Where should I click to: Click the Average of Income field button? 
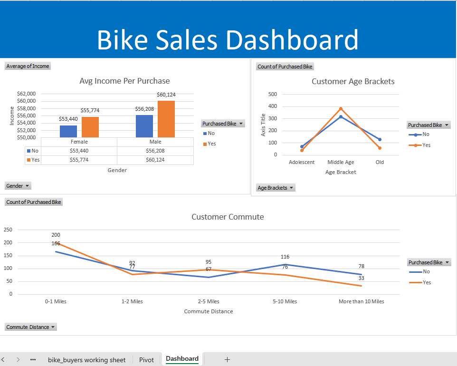[x=27, y=66]
